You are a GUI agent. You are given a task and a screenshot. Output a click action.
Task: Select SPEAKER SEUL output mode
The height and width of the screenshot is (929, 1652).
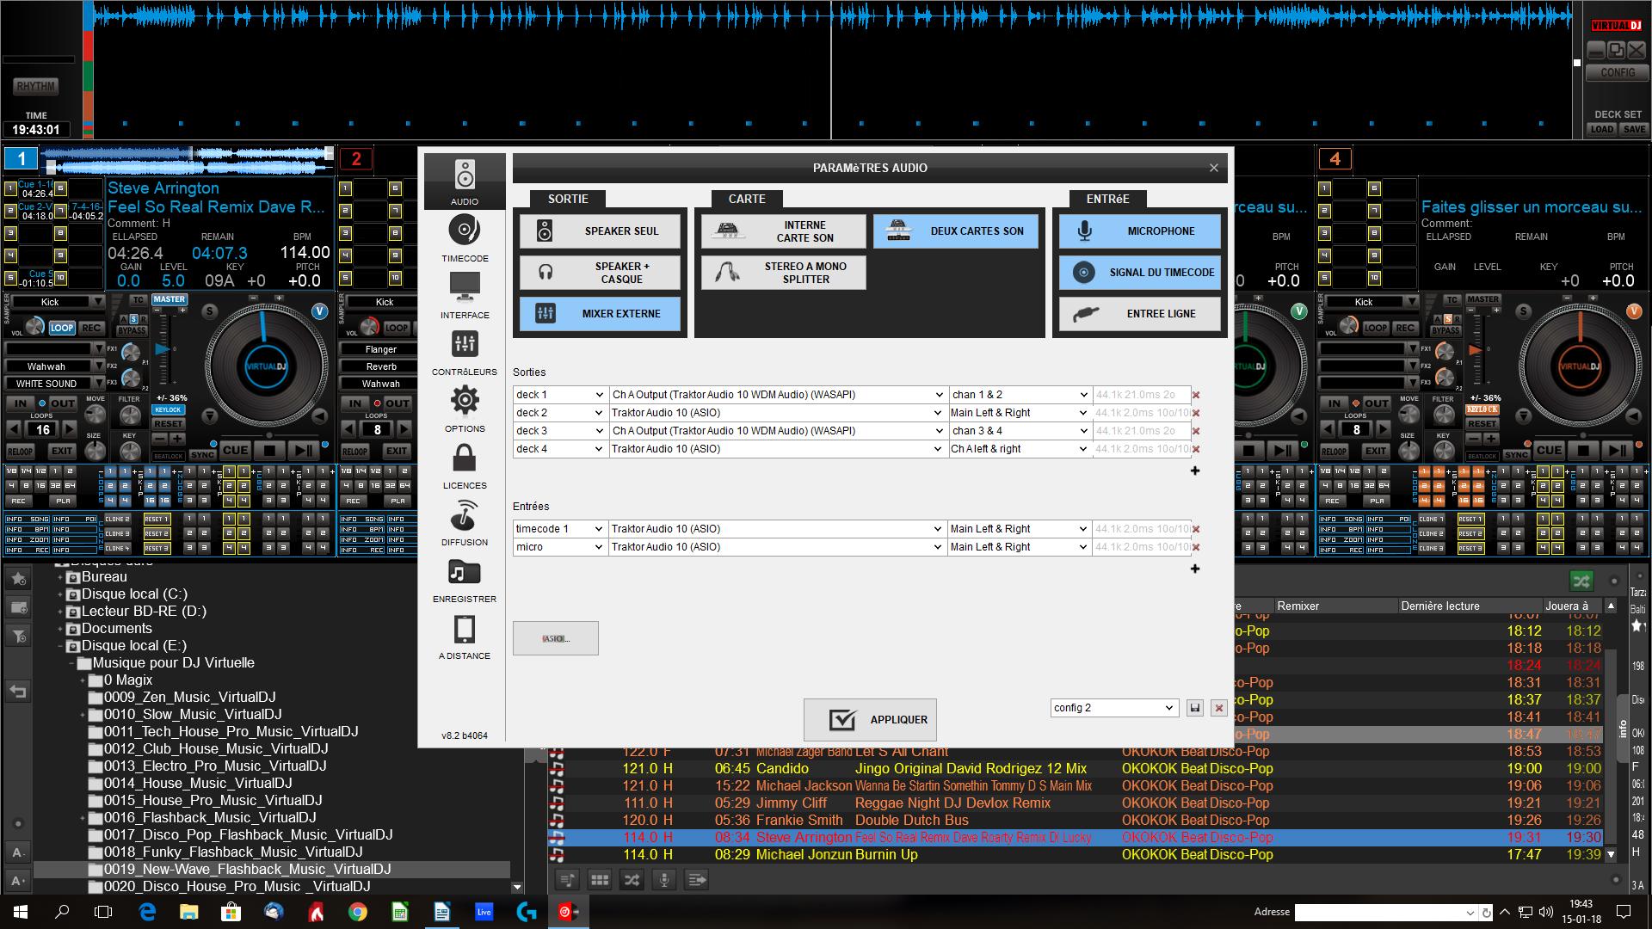click(x=600, y=231)
